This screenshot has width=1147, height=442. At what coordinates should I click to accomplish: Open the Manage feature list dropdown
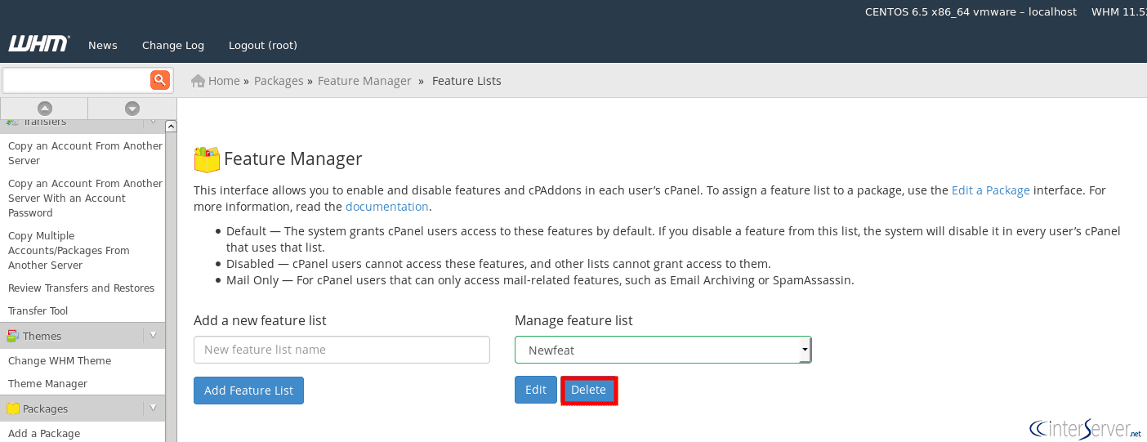pyautogui.click(x=663, y=350)
